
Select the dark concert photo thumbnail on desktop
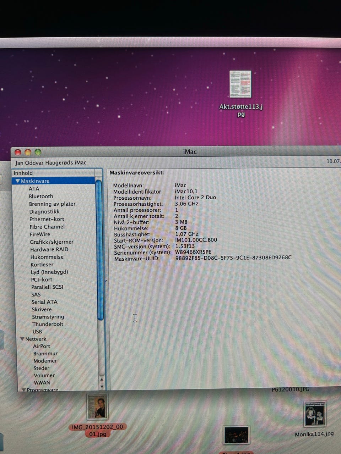click(237, 435)
